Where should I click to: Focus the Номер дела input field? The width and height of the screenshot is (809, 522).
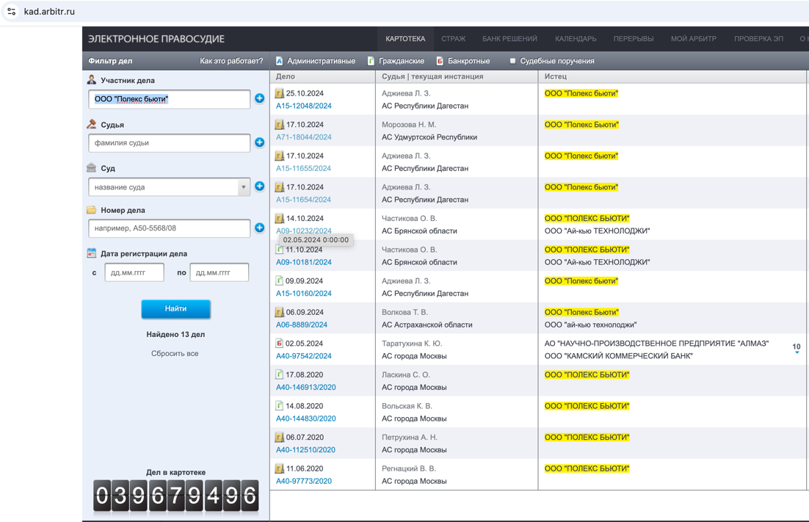pyautogui.click(x=170, y=228)
